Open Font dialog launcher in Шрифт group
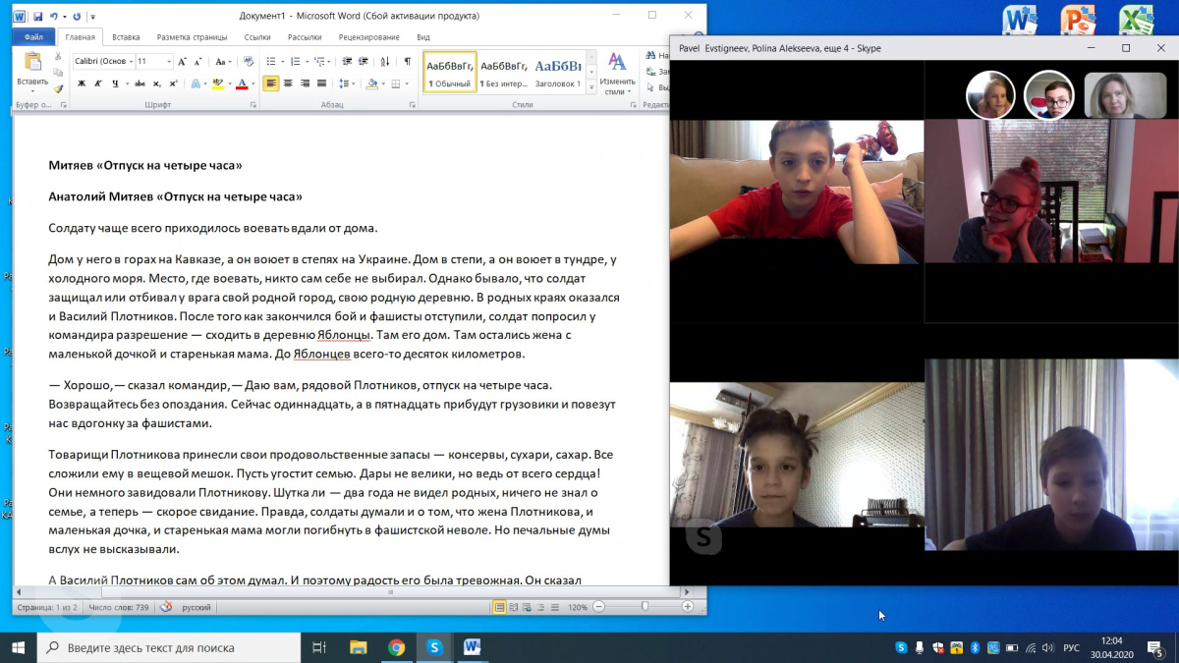The height and width of the screenshot is (663, 1179). click(253, 104)
